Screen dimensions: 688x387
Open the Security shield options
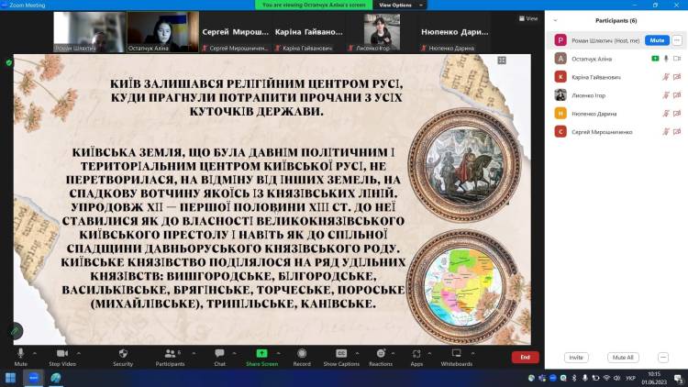123,354
